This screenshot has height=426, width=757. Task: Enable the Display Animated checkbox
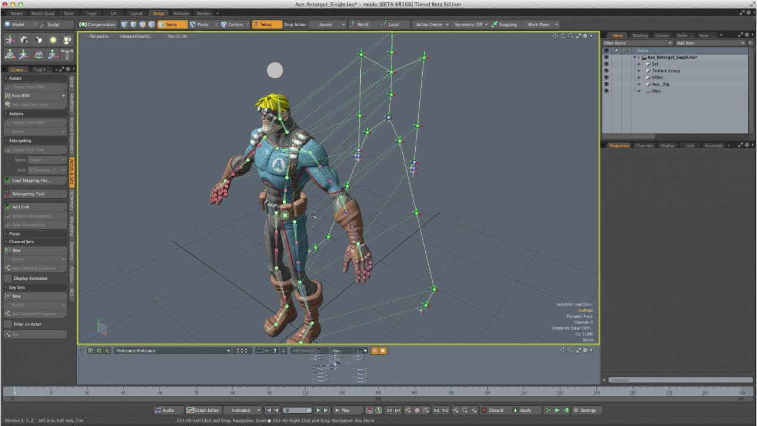[x=8, y=278]
